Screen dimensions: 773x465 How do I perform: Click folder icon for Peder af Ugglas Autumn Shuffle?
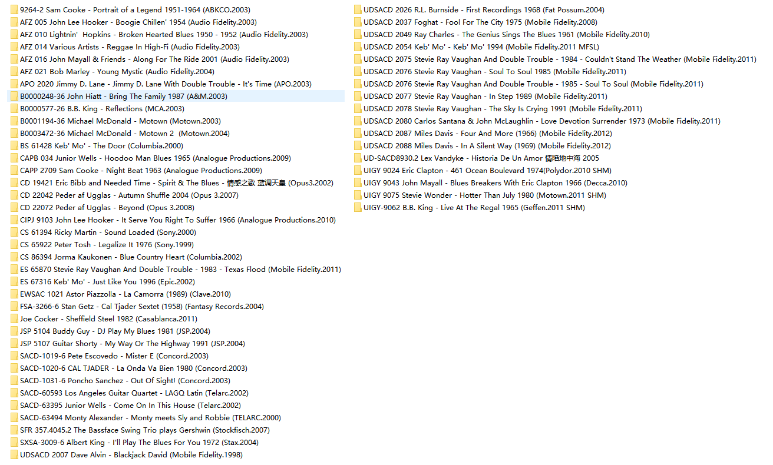tap(14, 195)
